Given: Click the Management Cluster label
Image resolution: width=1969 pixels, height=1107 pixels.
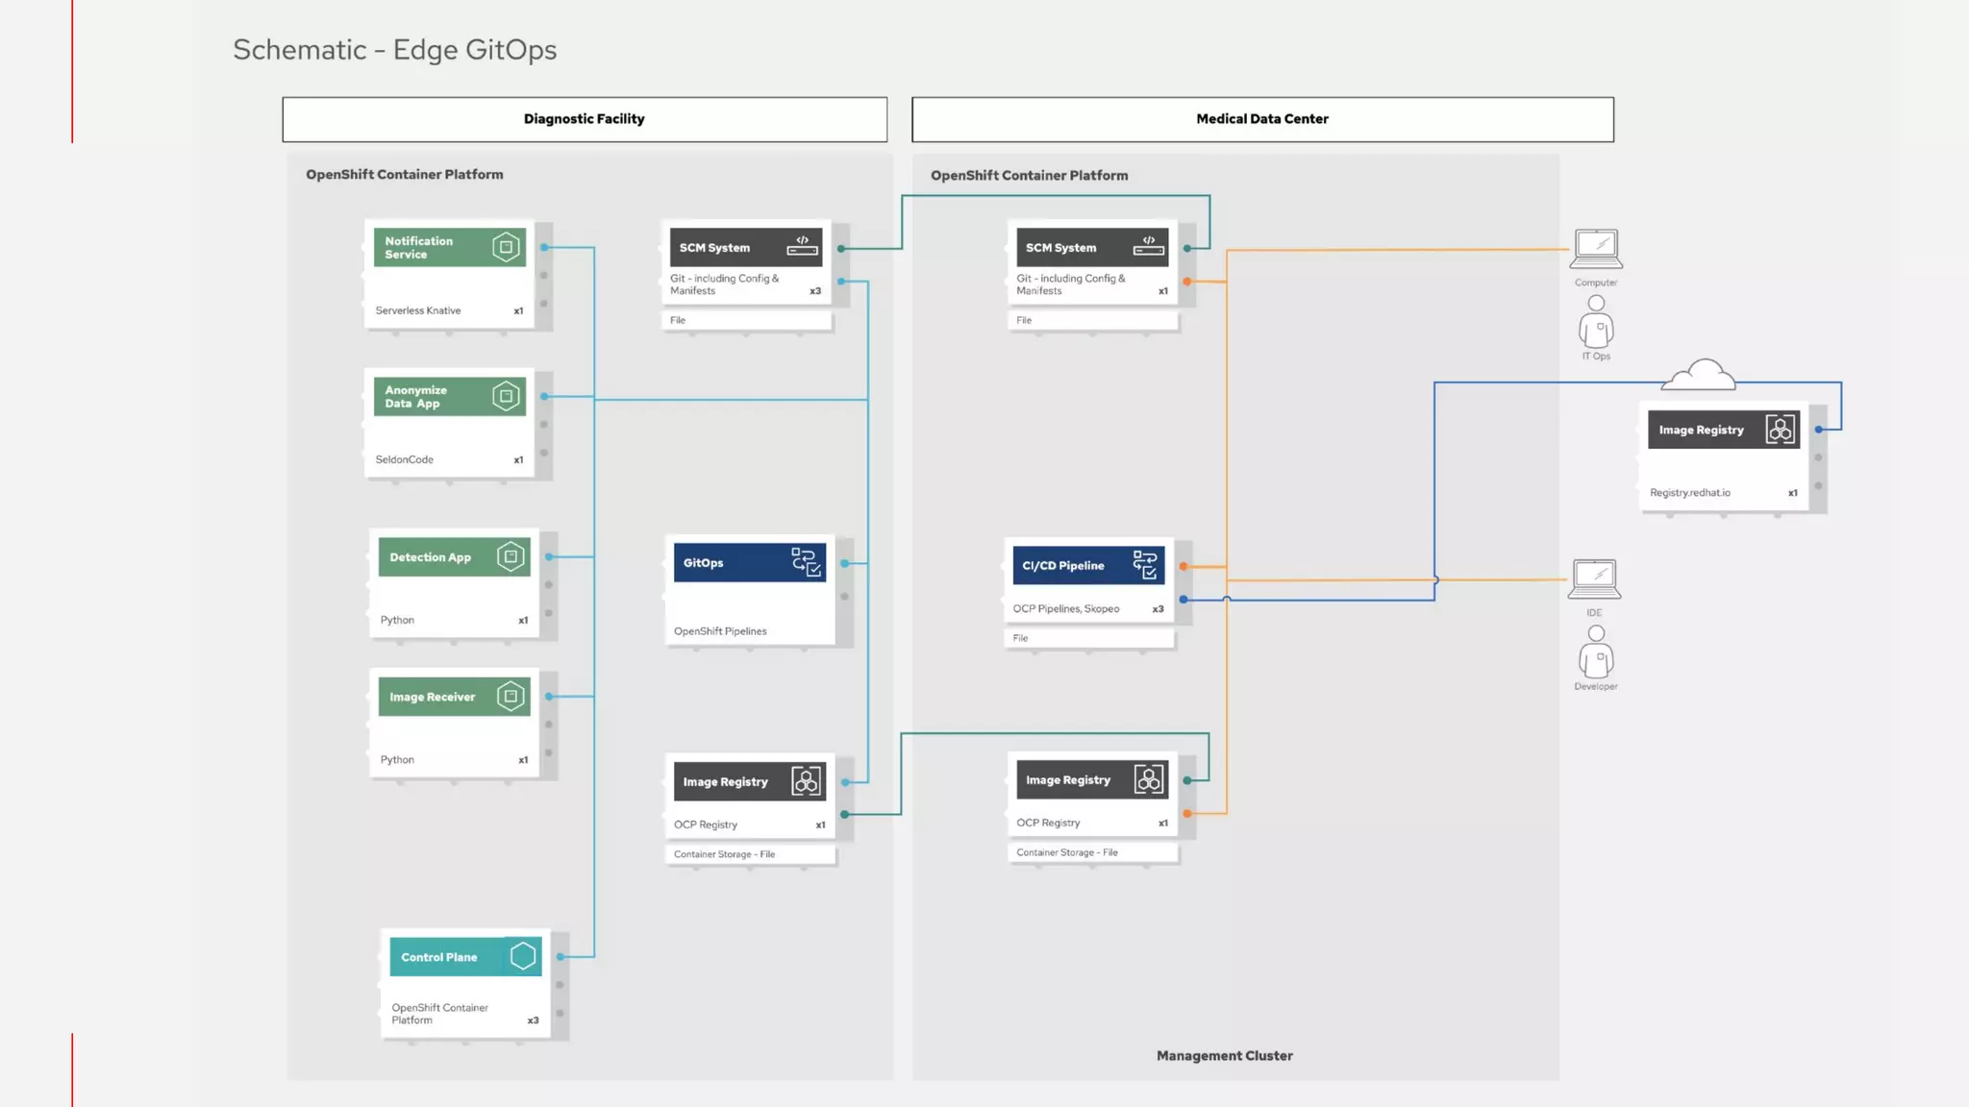Looking at the screenshot, I should (x=1224, y=1055).
